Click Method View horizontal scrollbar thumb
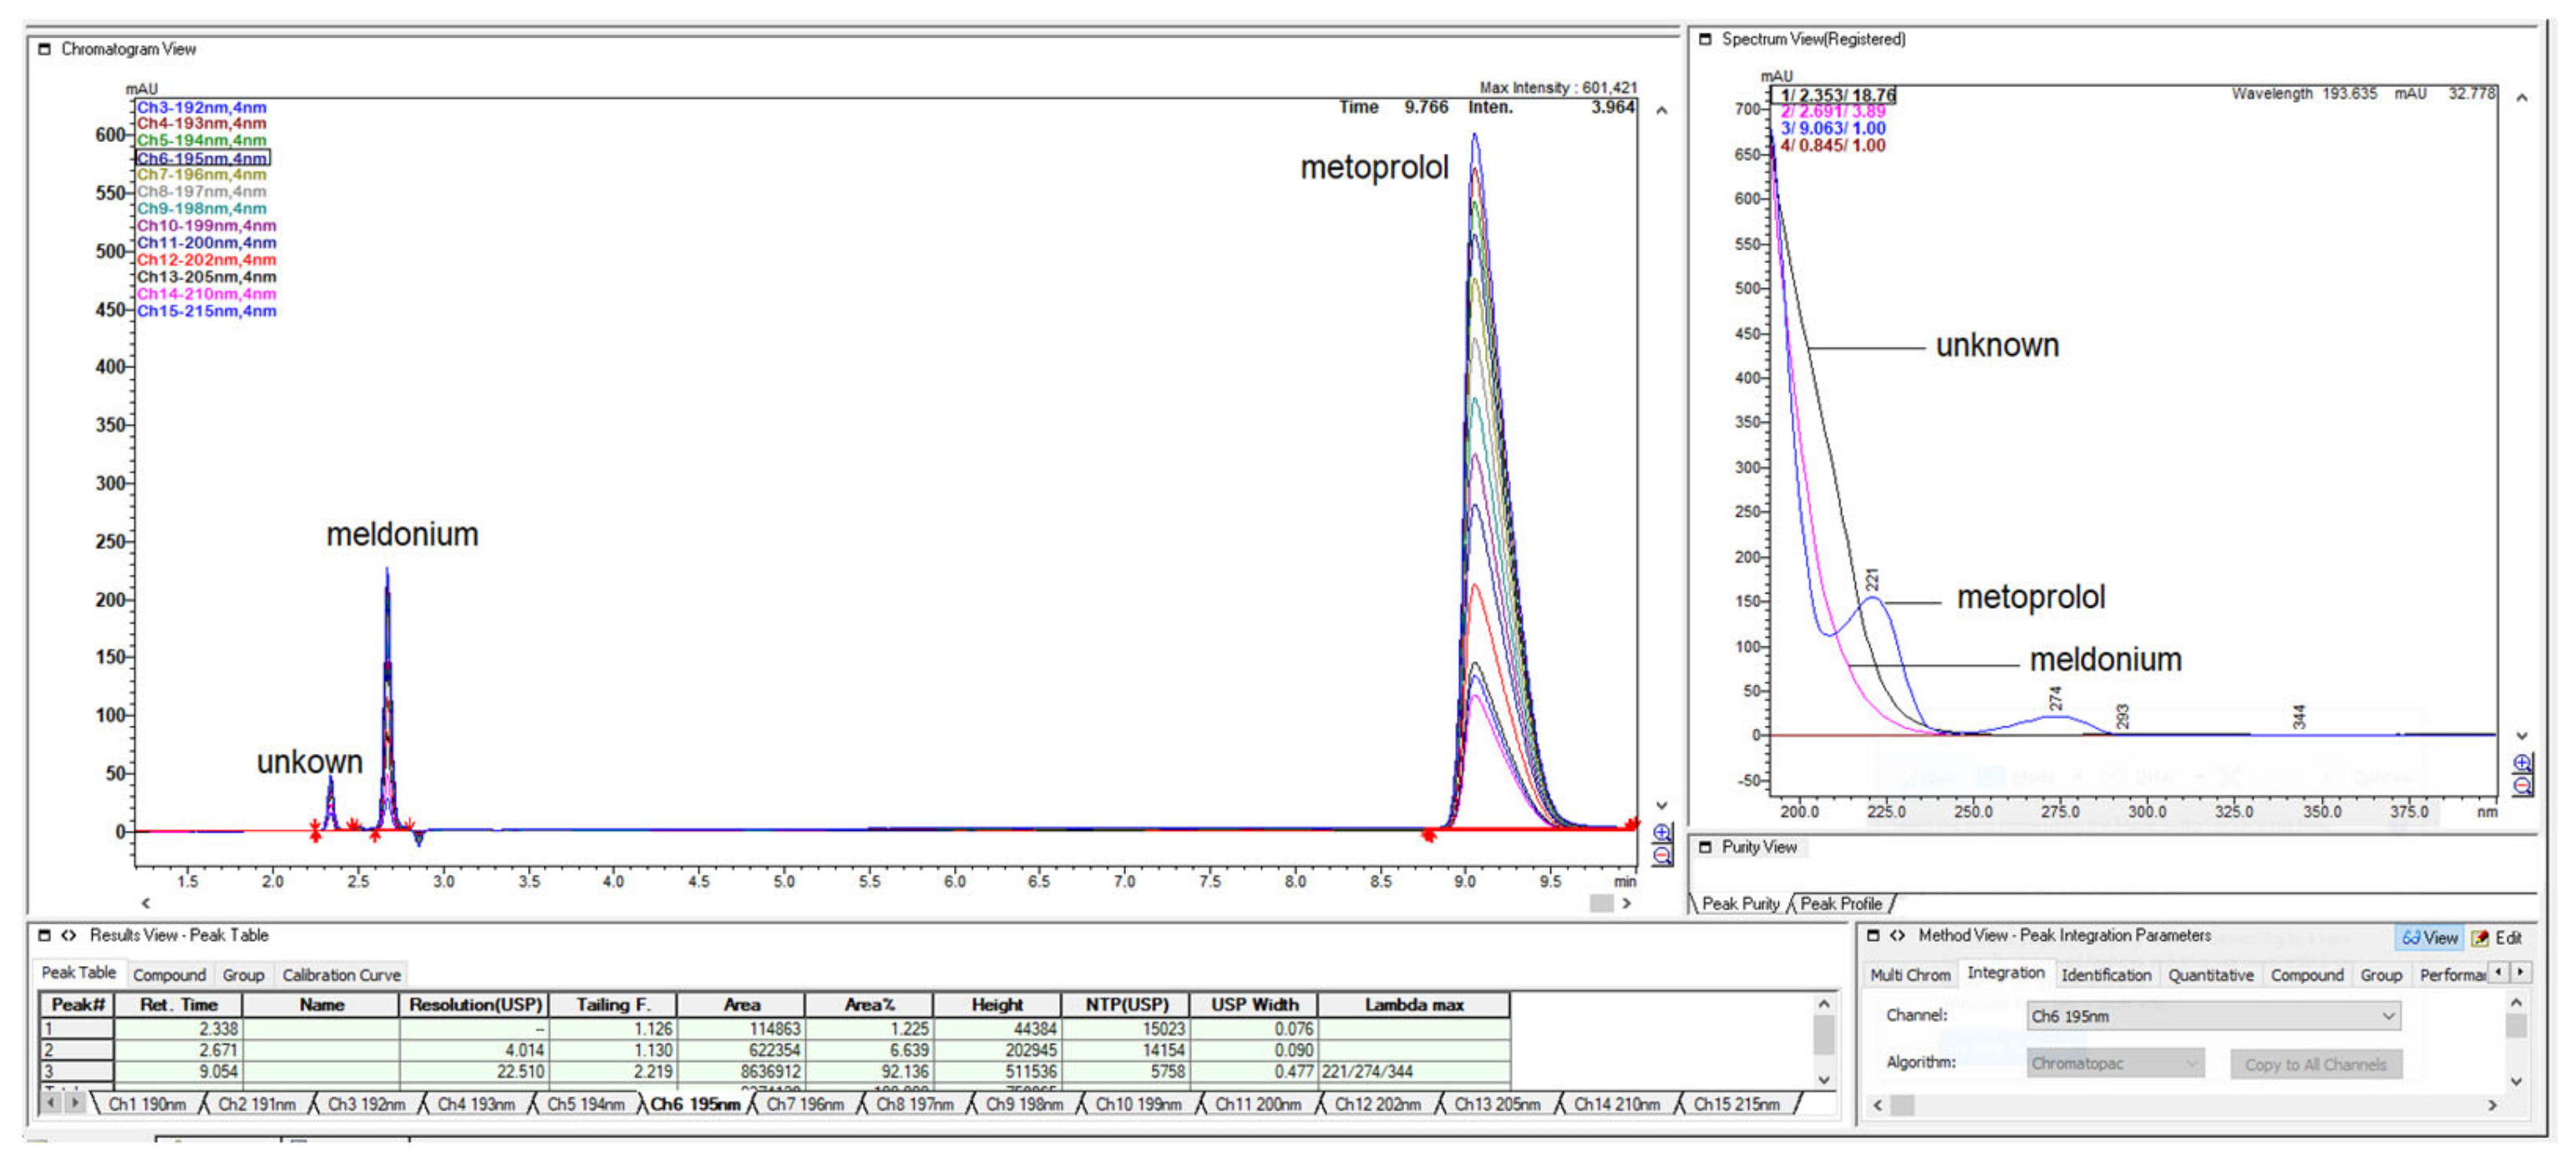This screenshot has height=1164, width=2576. pyautogui.click(x=1902, y=1105)
